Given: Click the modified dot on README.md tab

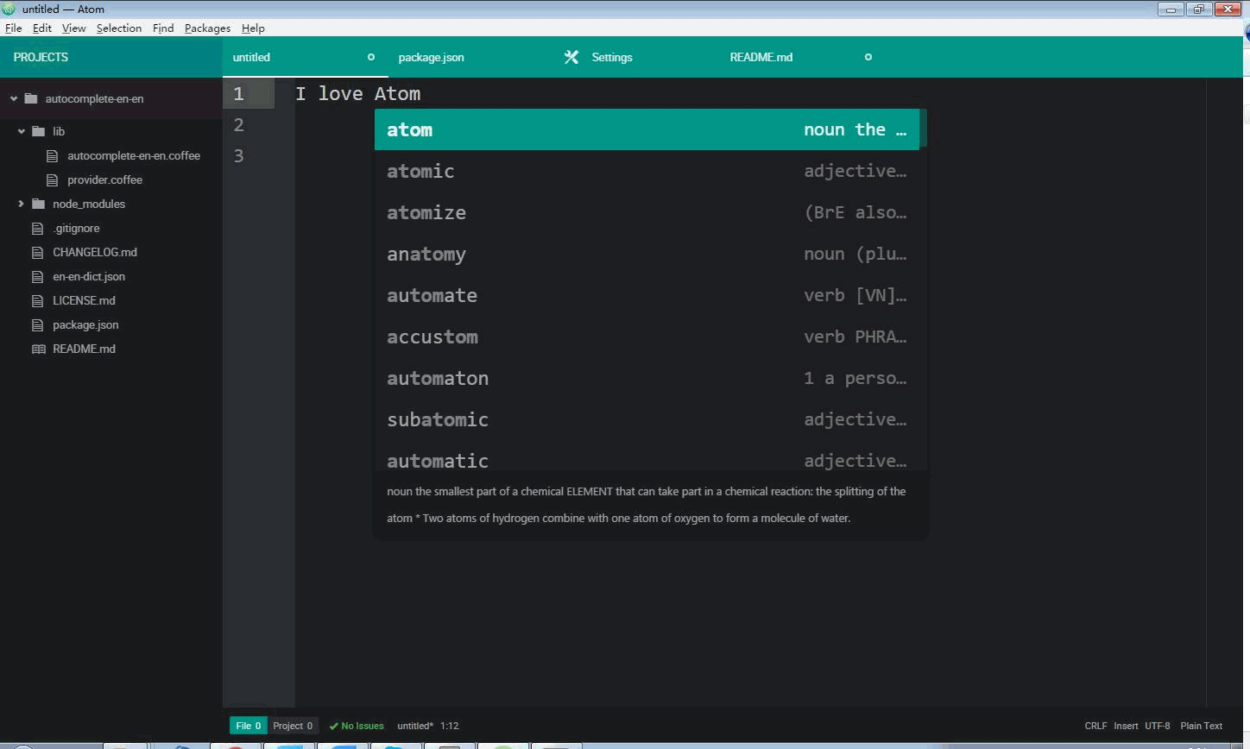Looking at the screenshot, I should [868, 57].
